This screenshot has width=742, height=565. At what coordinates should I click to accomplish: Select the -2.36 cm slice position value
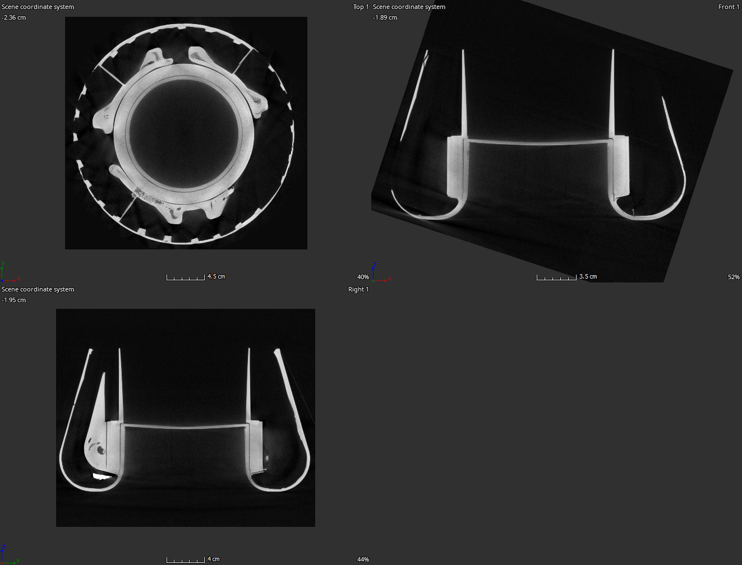click(x=14, y=17)
